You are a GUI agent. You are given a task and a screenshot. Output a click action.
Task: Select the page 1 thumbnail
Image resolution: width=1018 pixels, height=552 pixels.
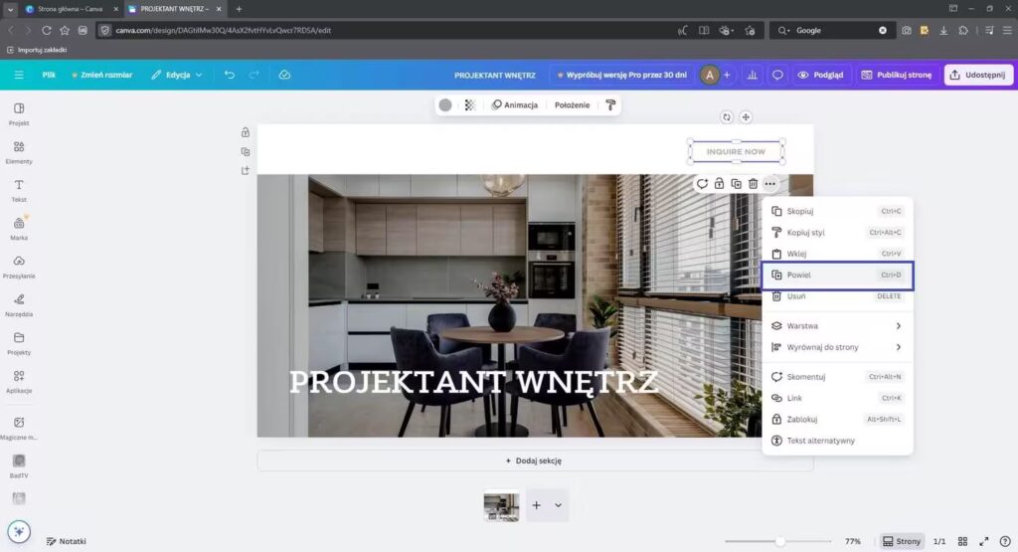[501, 506]
